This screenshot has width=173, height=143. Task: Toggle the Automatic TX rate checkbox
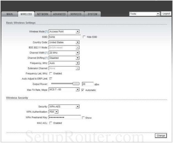83,90
